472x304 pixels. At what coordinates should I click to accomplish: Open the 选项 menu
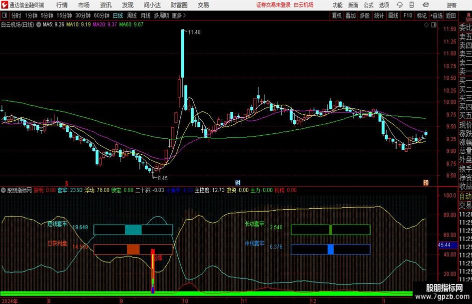coord(384,5)
